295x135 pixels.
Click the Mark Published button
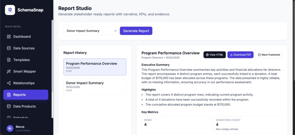(269, 55)
